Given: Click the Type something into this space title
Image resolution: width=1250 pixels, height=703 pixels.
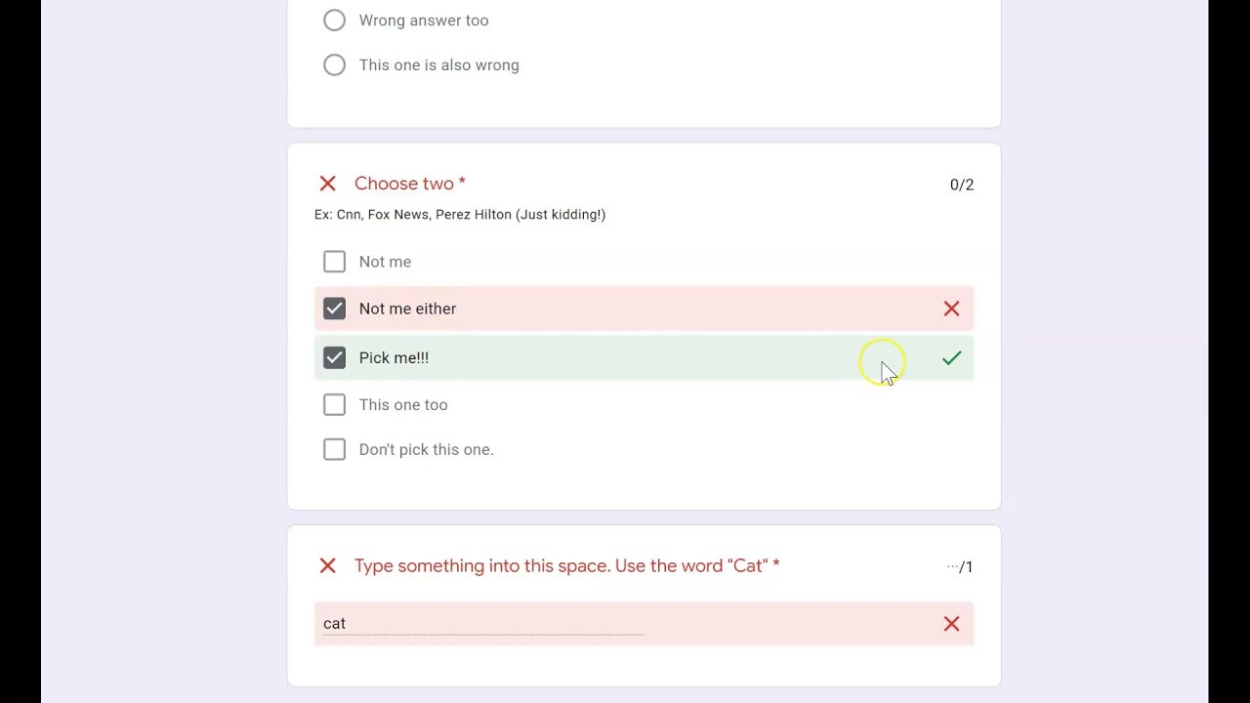Looking at the screenshot, I should pos(566,566).
